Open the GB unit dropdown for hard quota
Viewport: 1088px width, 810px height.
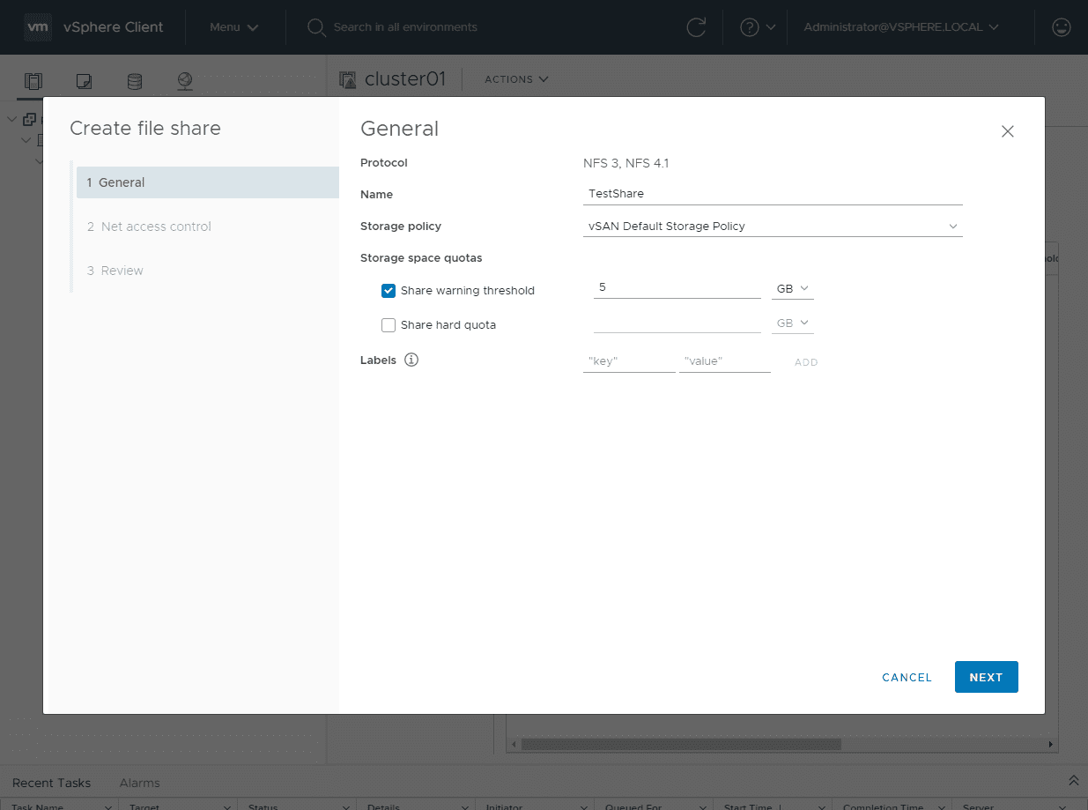click(x=792, y=323)
